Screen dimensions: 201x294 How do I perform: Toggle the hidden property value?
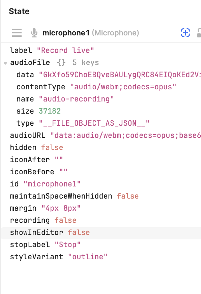coord(52,147)
